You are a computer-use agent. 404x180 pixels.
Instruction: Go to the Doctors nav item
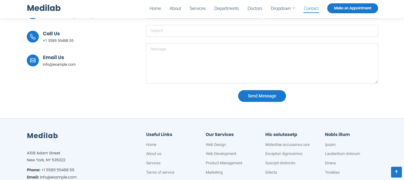point(255,8)
